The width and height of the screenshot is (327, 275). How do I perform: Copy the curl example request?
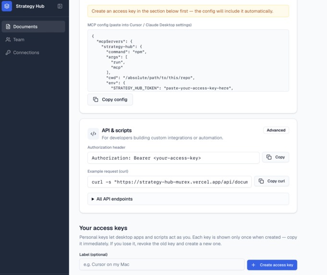(271, 181)
